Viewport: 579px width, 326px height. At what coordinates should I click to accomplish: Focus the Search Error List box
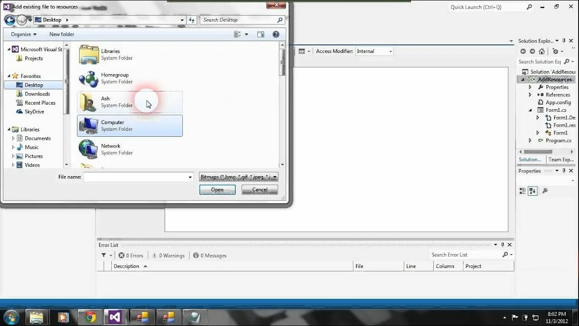[x=465, y=255]
